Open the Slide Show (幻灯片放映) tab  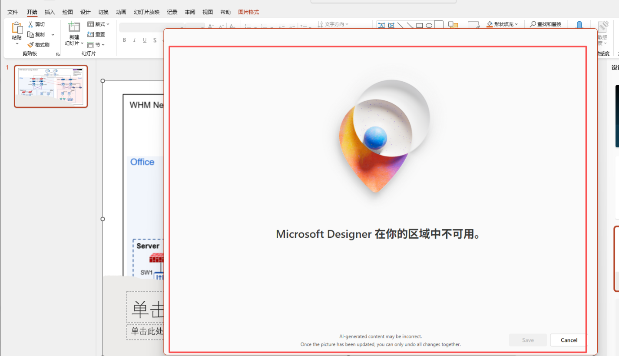tap(147, 12)
